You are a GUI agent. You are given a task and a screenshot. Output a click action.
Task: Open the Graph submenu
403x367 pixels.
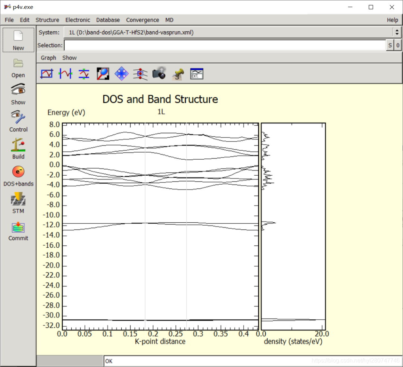[48, 58]
